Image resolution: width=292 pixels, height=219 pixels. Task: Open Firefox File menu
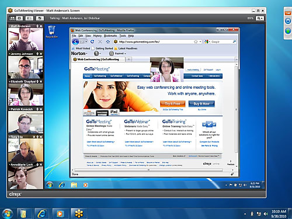pos(74,36)
